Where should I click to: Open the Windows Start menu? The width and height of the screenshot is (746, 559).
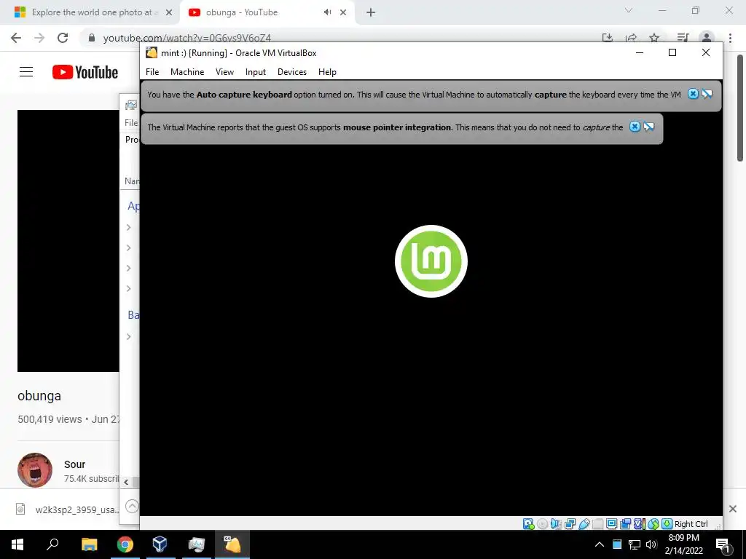coord(17,544)
